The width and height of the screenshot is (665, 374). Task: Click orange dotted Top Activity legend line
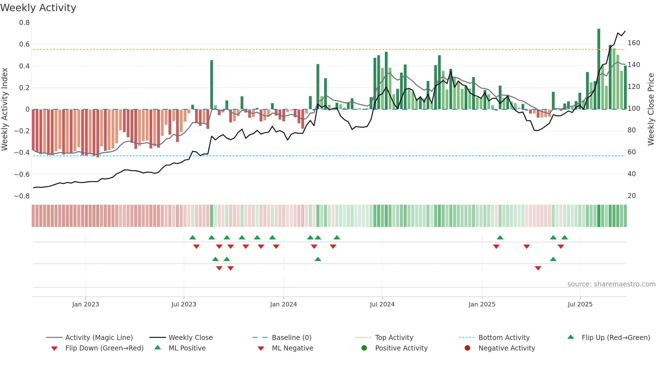363,337
